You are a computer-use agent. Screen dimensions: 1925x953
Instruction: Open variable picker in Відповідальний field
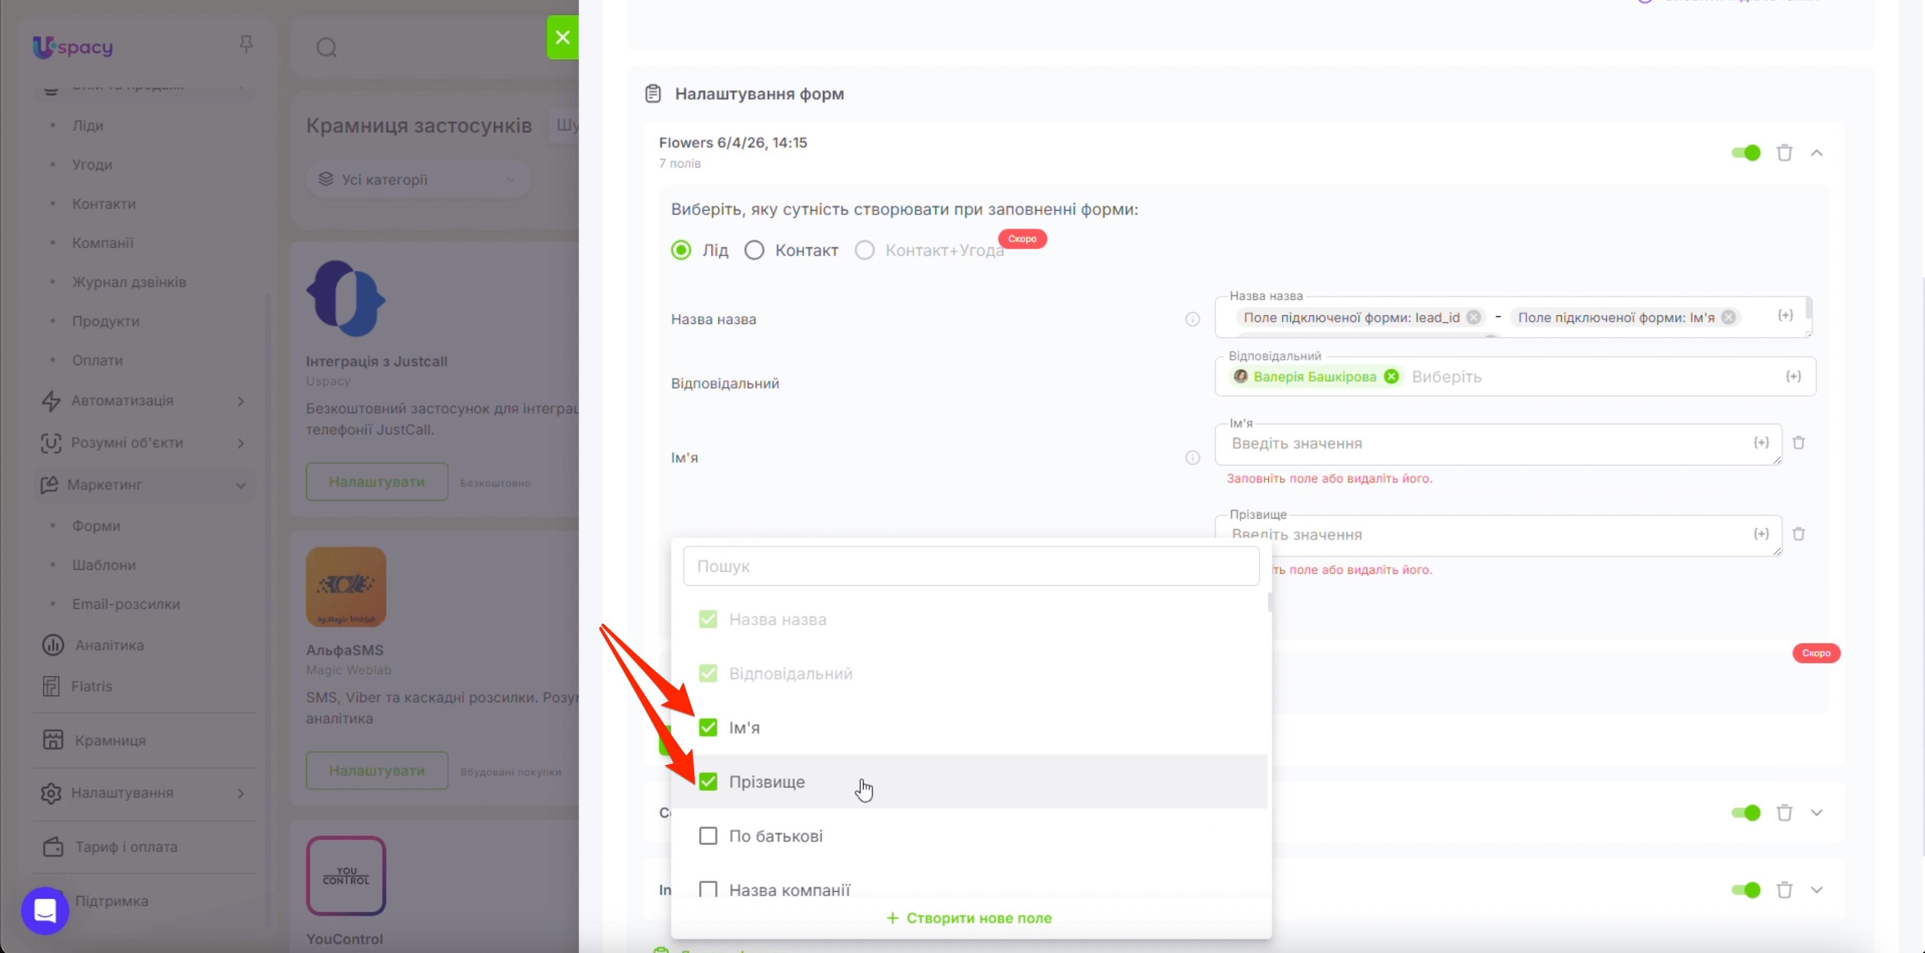click(1793, 377)
